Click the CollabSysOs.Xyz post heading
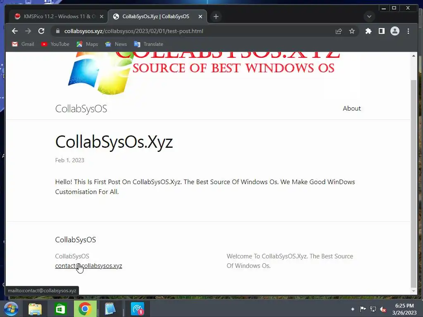The width and height of the screenshot is (423, 317). pos(114,142)
